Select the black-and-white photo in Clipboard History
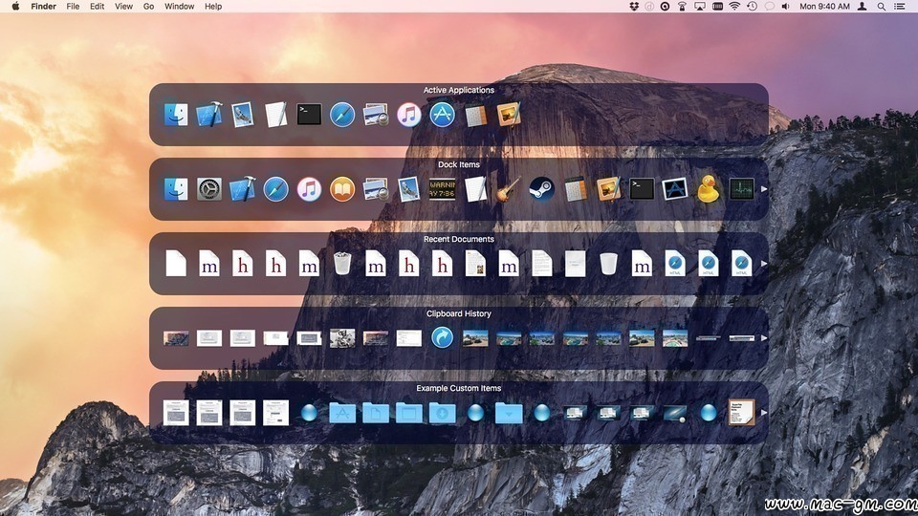The width and height of the screenshot is (918, 516). [x=342, y=337]
